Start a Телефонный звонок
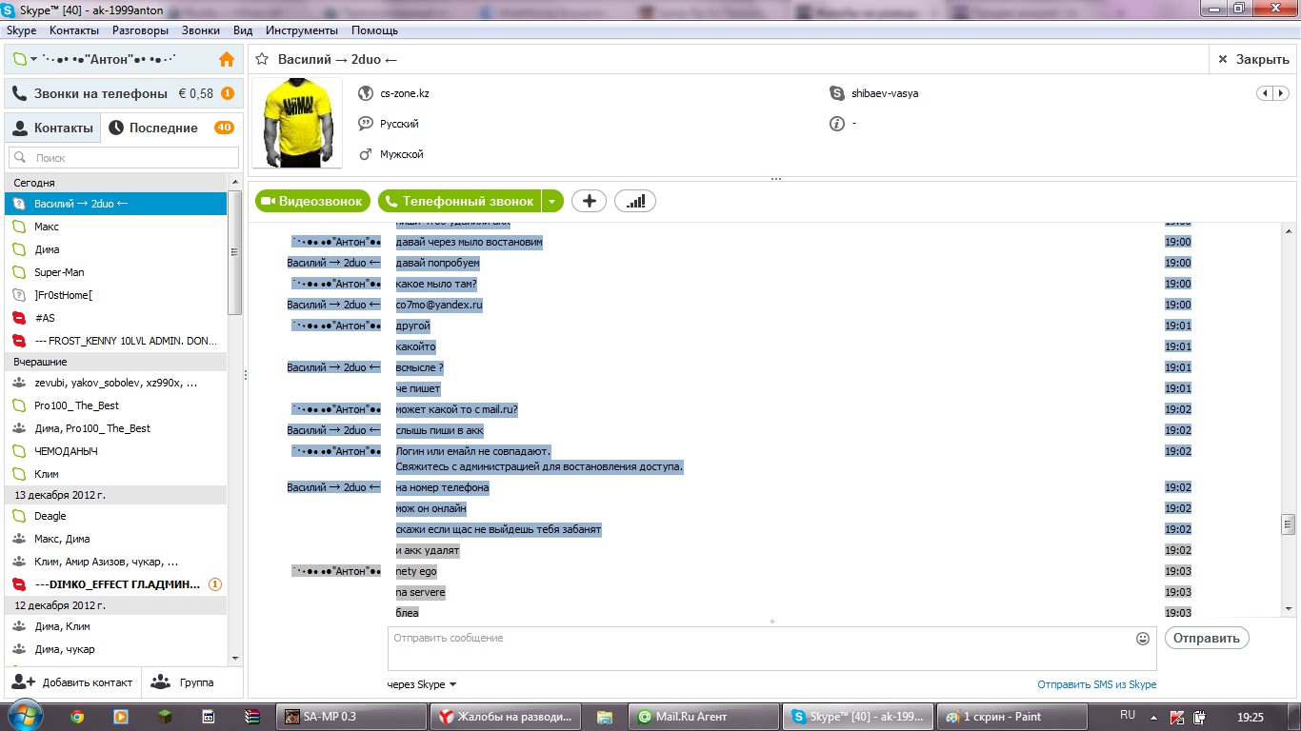This screenshot has height=731, width=1301. [x=460, y=201]
